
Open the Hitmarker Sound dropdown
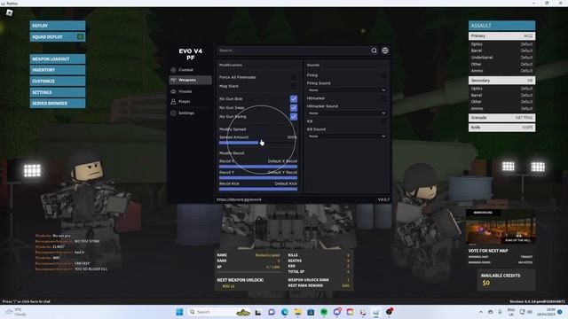click(x=347, y=113)
